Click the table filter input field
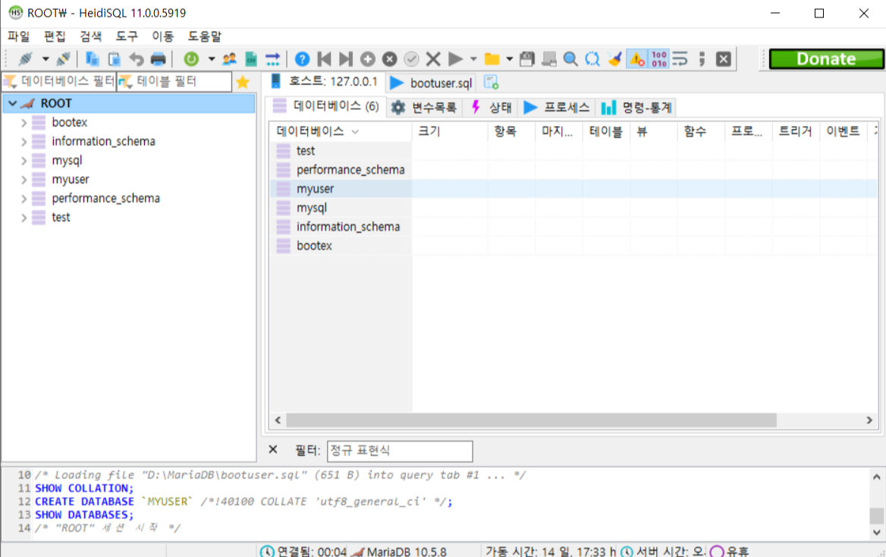The height and width of the screenshot is (557, 886). coord(174,81)
